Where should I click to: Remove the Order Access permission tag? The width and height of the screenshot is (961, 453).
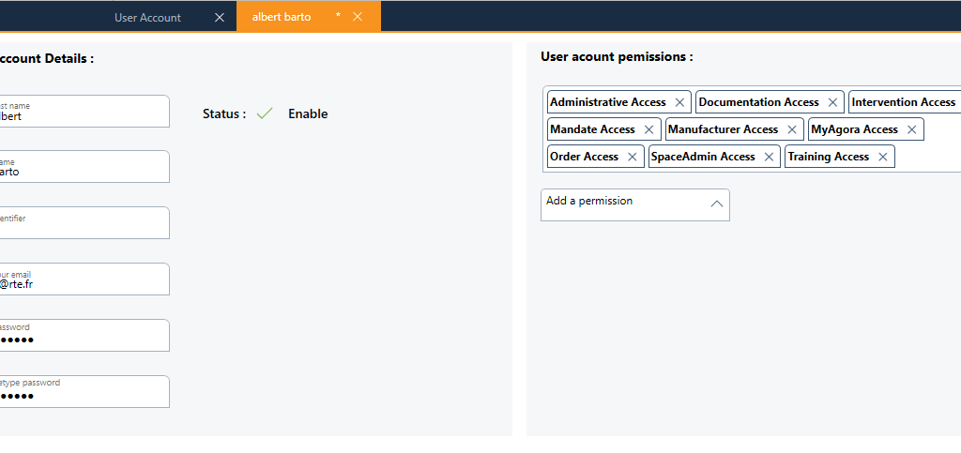click(x=633, y=157)
